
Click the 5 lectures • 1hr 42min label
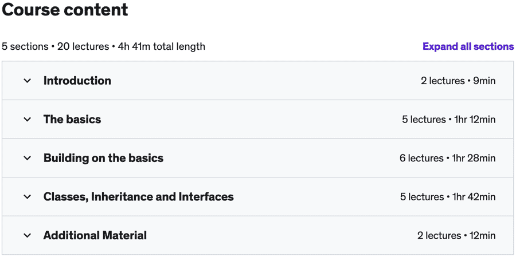click(448, 197)
